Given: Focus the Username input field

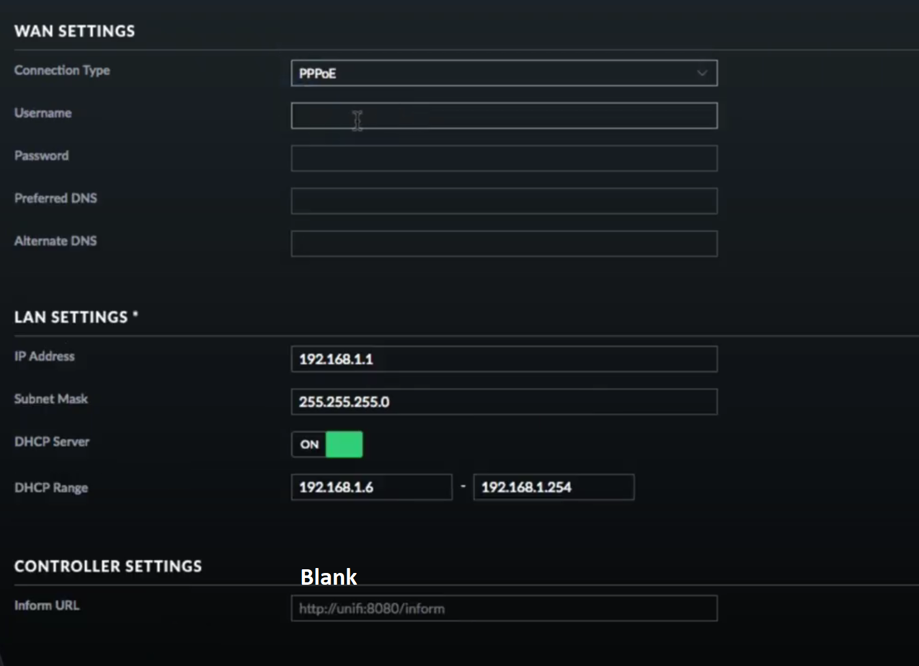Looking at the screenshot, I should coord(504,116).
